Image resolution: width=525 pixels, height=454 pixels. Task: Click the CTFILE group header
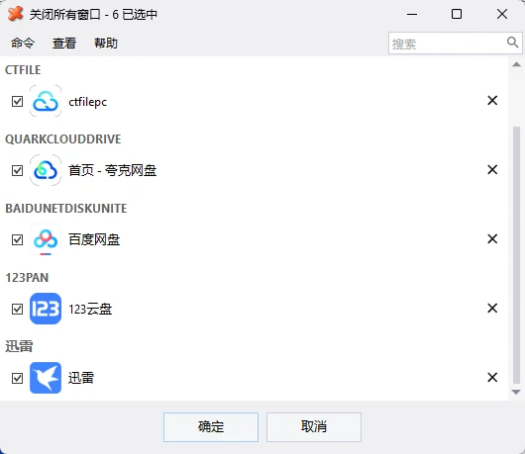pyautogui.click(x=23, y=70)
